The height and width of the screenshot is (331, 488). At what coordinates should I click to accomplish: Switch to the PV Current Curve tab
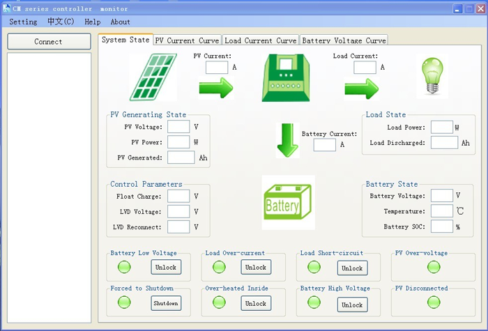tap(187, 40)
